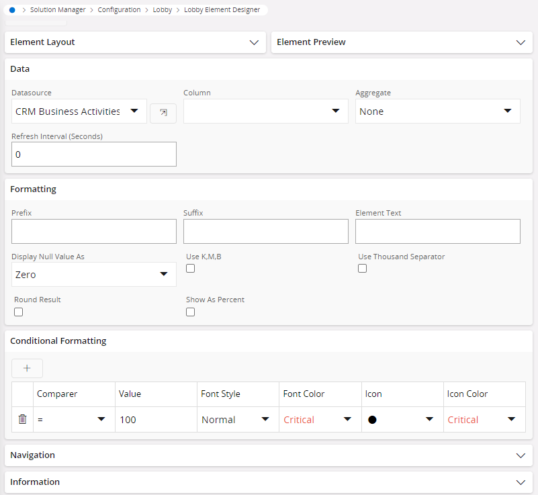Click the Refresh Interval input field
Image resolution: width=538 pixels, height=495 pixels.
coord(94,154)
